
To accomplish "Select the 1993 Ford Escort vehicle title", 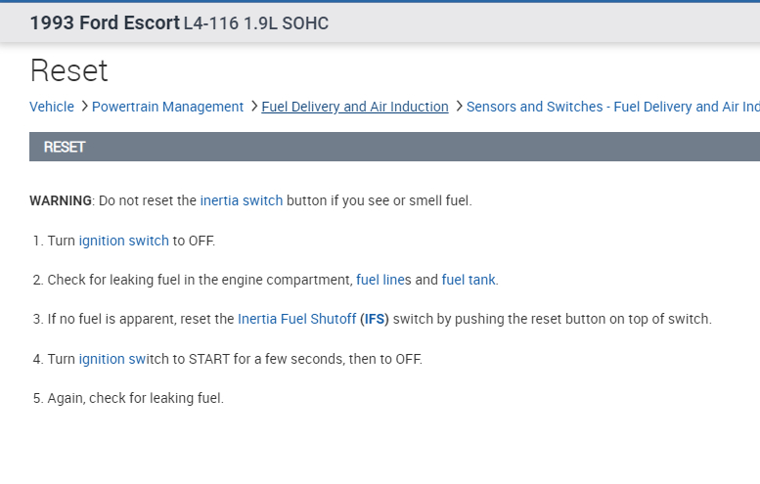I will (x=105, y=22).
